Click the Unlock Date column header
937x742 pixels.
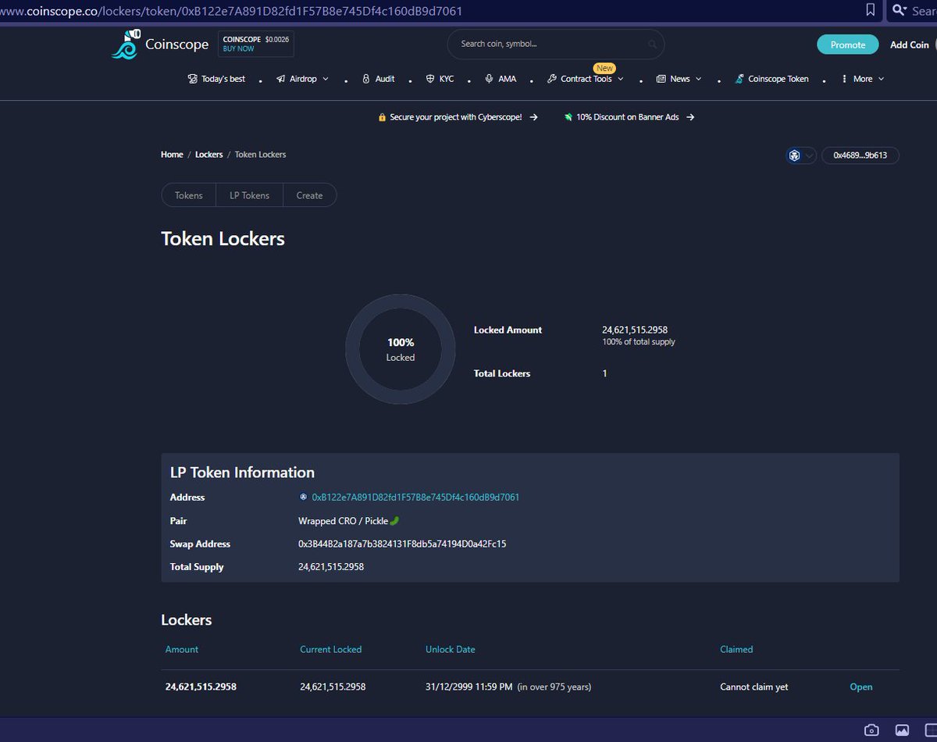[x=451, y=650]
